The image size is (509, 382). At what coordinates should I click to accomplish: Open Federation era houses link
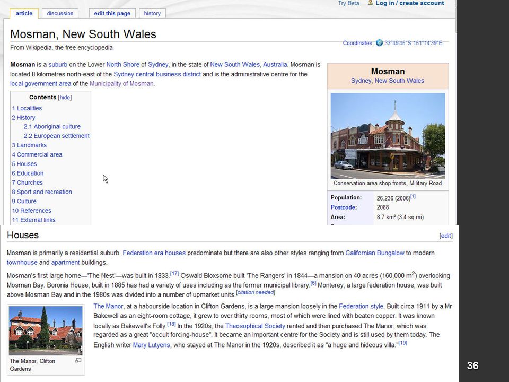154,253
